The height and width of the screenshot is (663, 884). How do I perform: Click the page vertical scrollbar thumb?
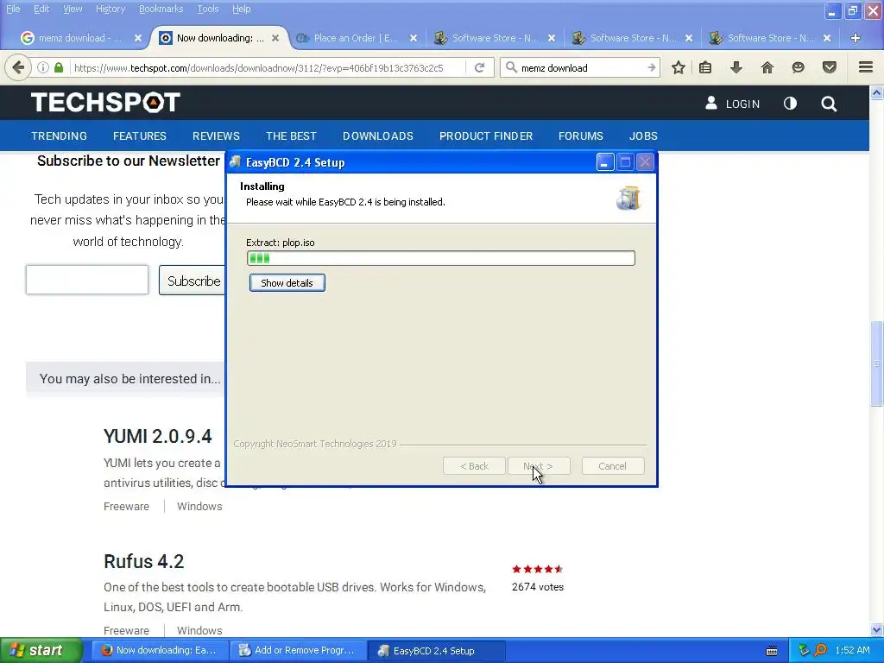tap(876, 363)
